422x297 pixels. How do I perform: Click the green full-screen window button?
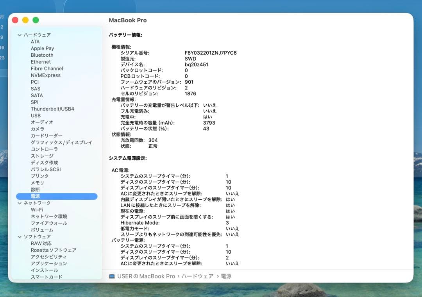[x=36, y=20]
